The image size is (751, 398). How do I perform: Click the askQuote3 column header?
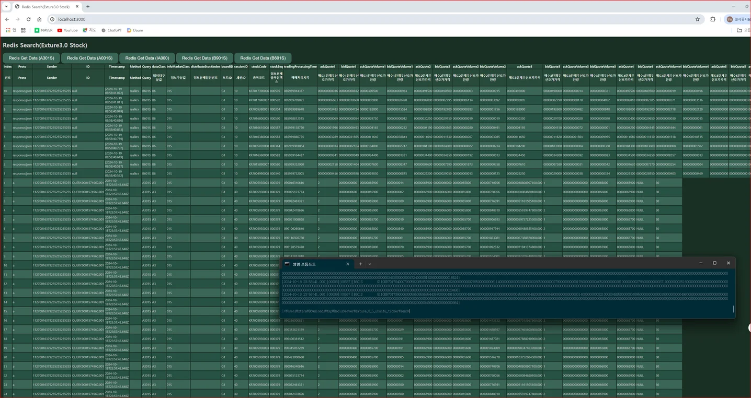point(525,67)
